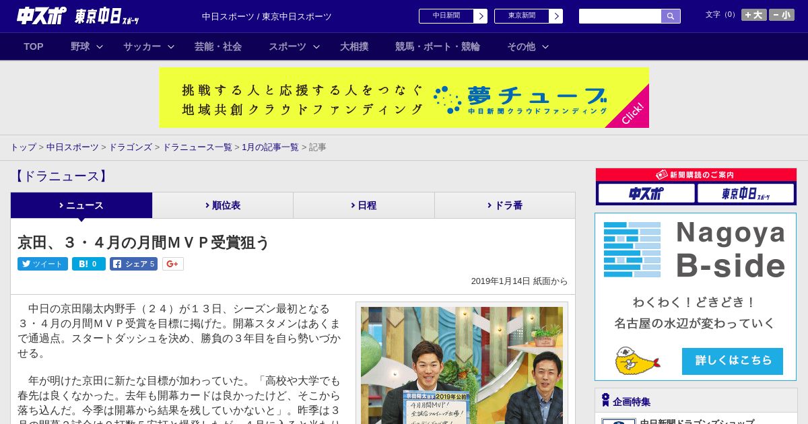Click the 中スポ logo in header
Image resolution: width=808 pixels, height=424 pixels.
pyautogui.click(x=41, y=16)
